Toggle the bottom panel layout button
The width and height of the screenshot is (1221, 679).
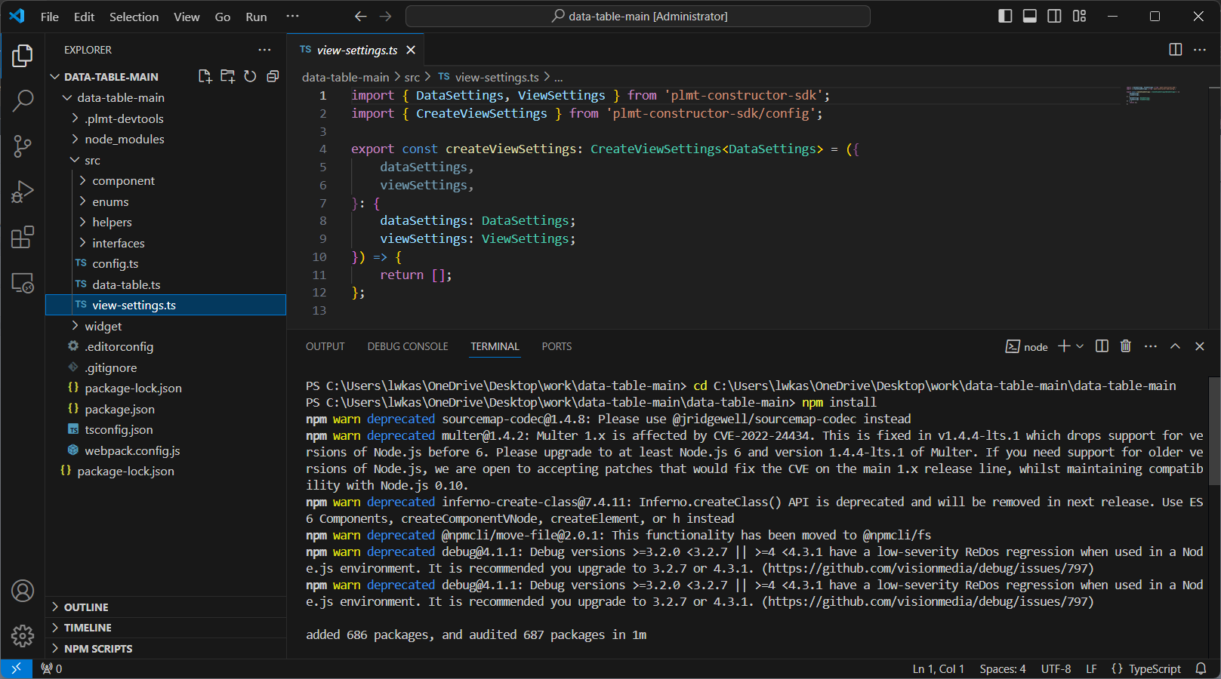[x=1030, y=16]
